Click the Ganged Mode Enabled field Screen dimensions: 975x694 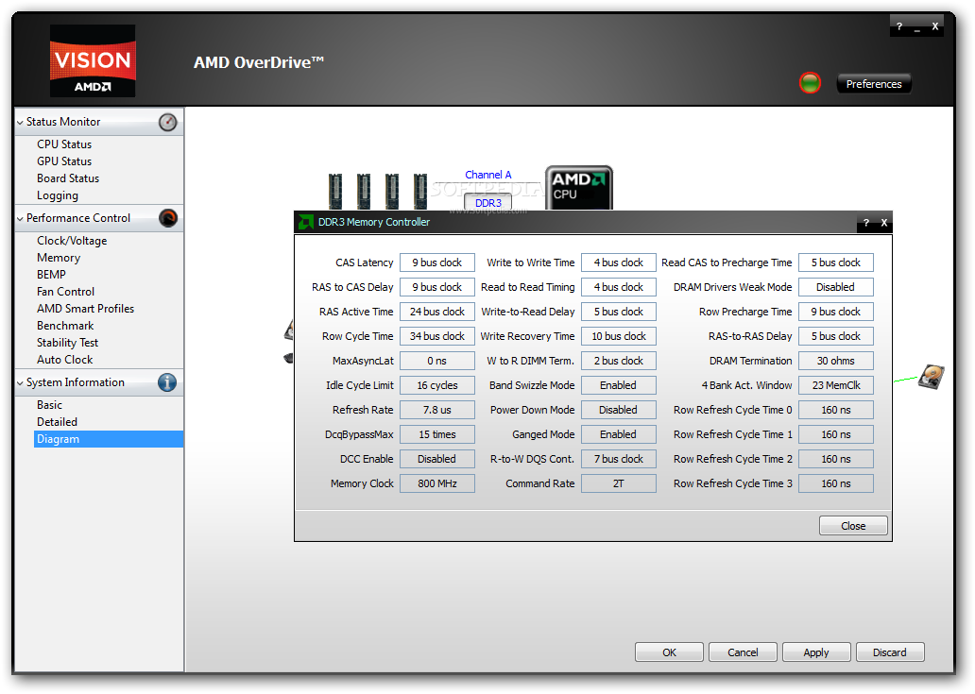[619, 434]
